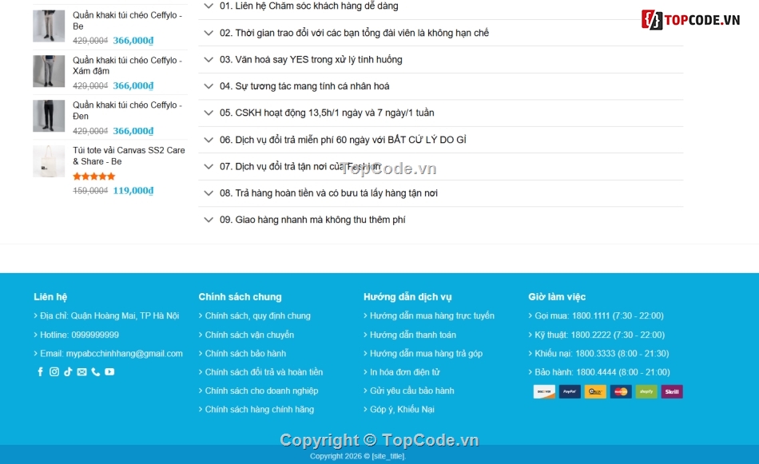Click the TikTok icon in the footer
Screen dimensions: 759x464
(x=68, y=371)
